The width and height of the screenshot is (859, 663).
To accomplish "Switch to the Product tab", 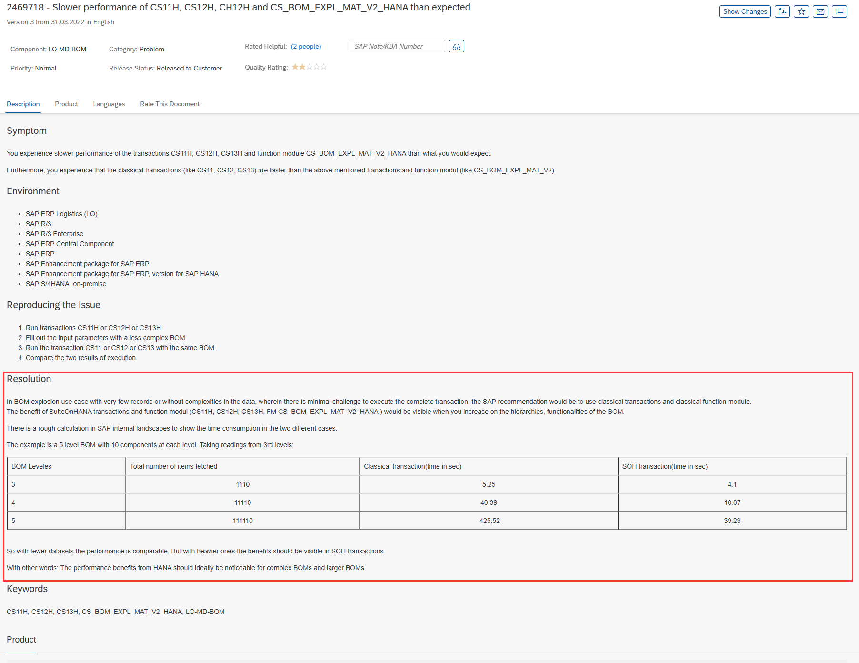I will (x=66, y=104).
